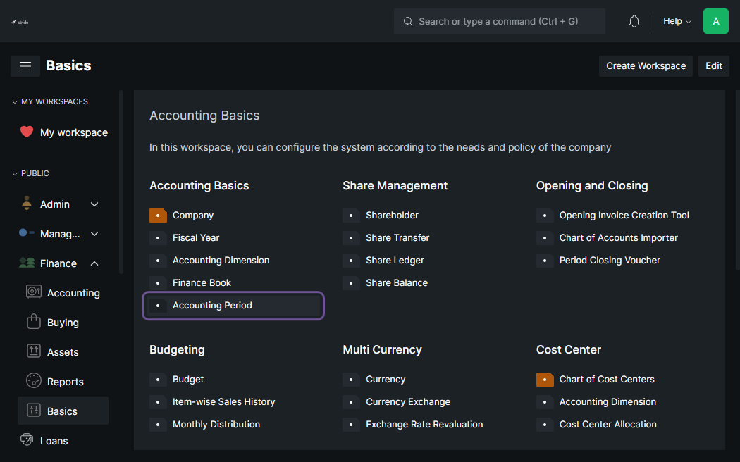The image size is (740, 462).
Task: Open Assets in the sidebar
Action: (63, 352)
